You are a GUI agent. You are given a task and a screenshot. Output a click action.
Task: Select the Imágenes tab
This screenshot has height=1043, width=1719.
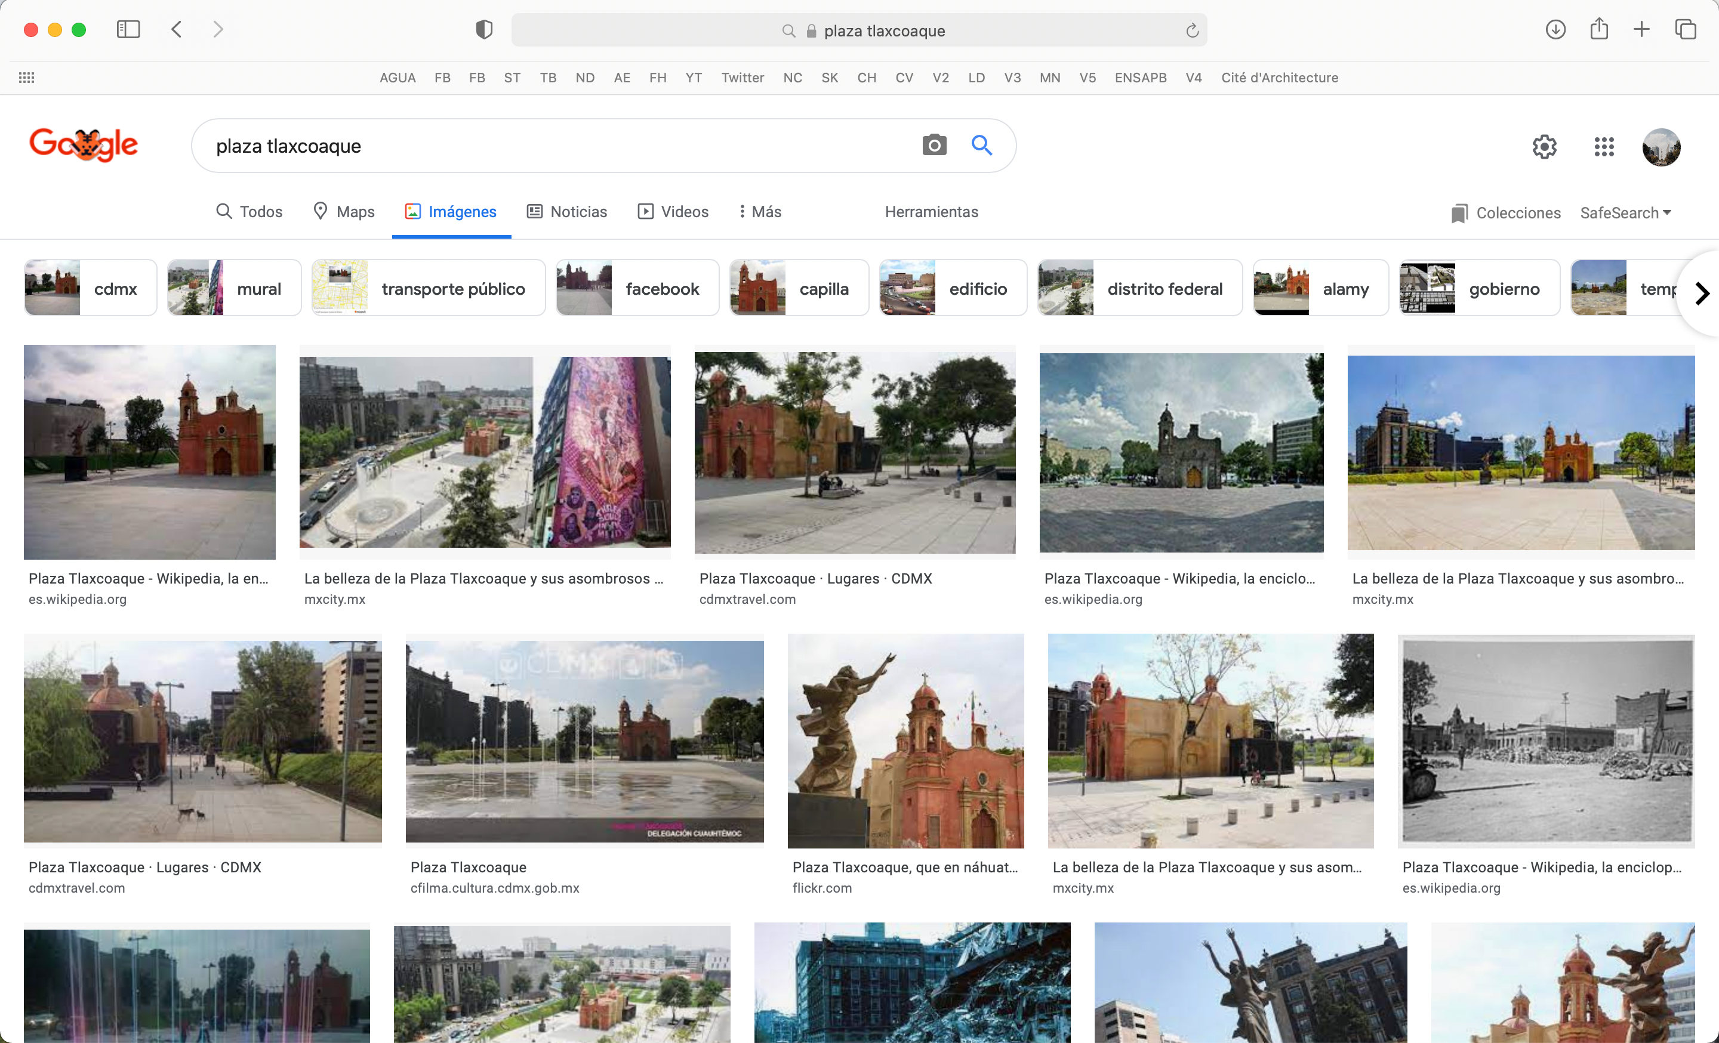451,211
